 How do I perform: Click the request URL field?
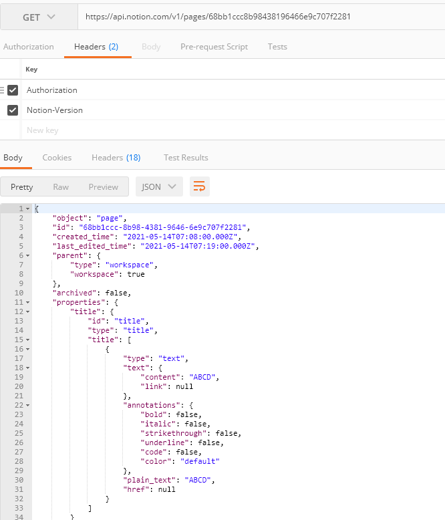tap(261, 17)
